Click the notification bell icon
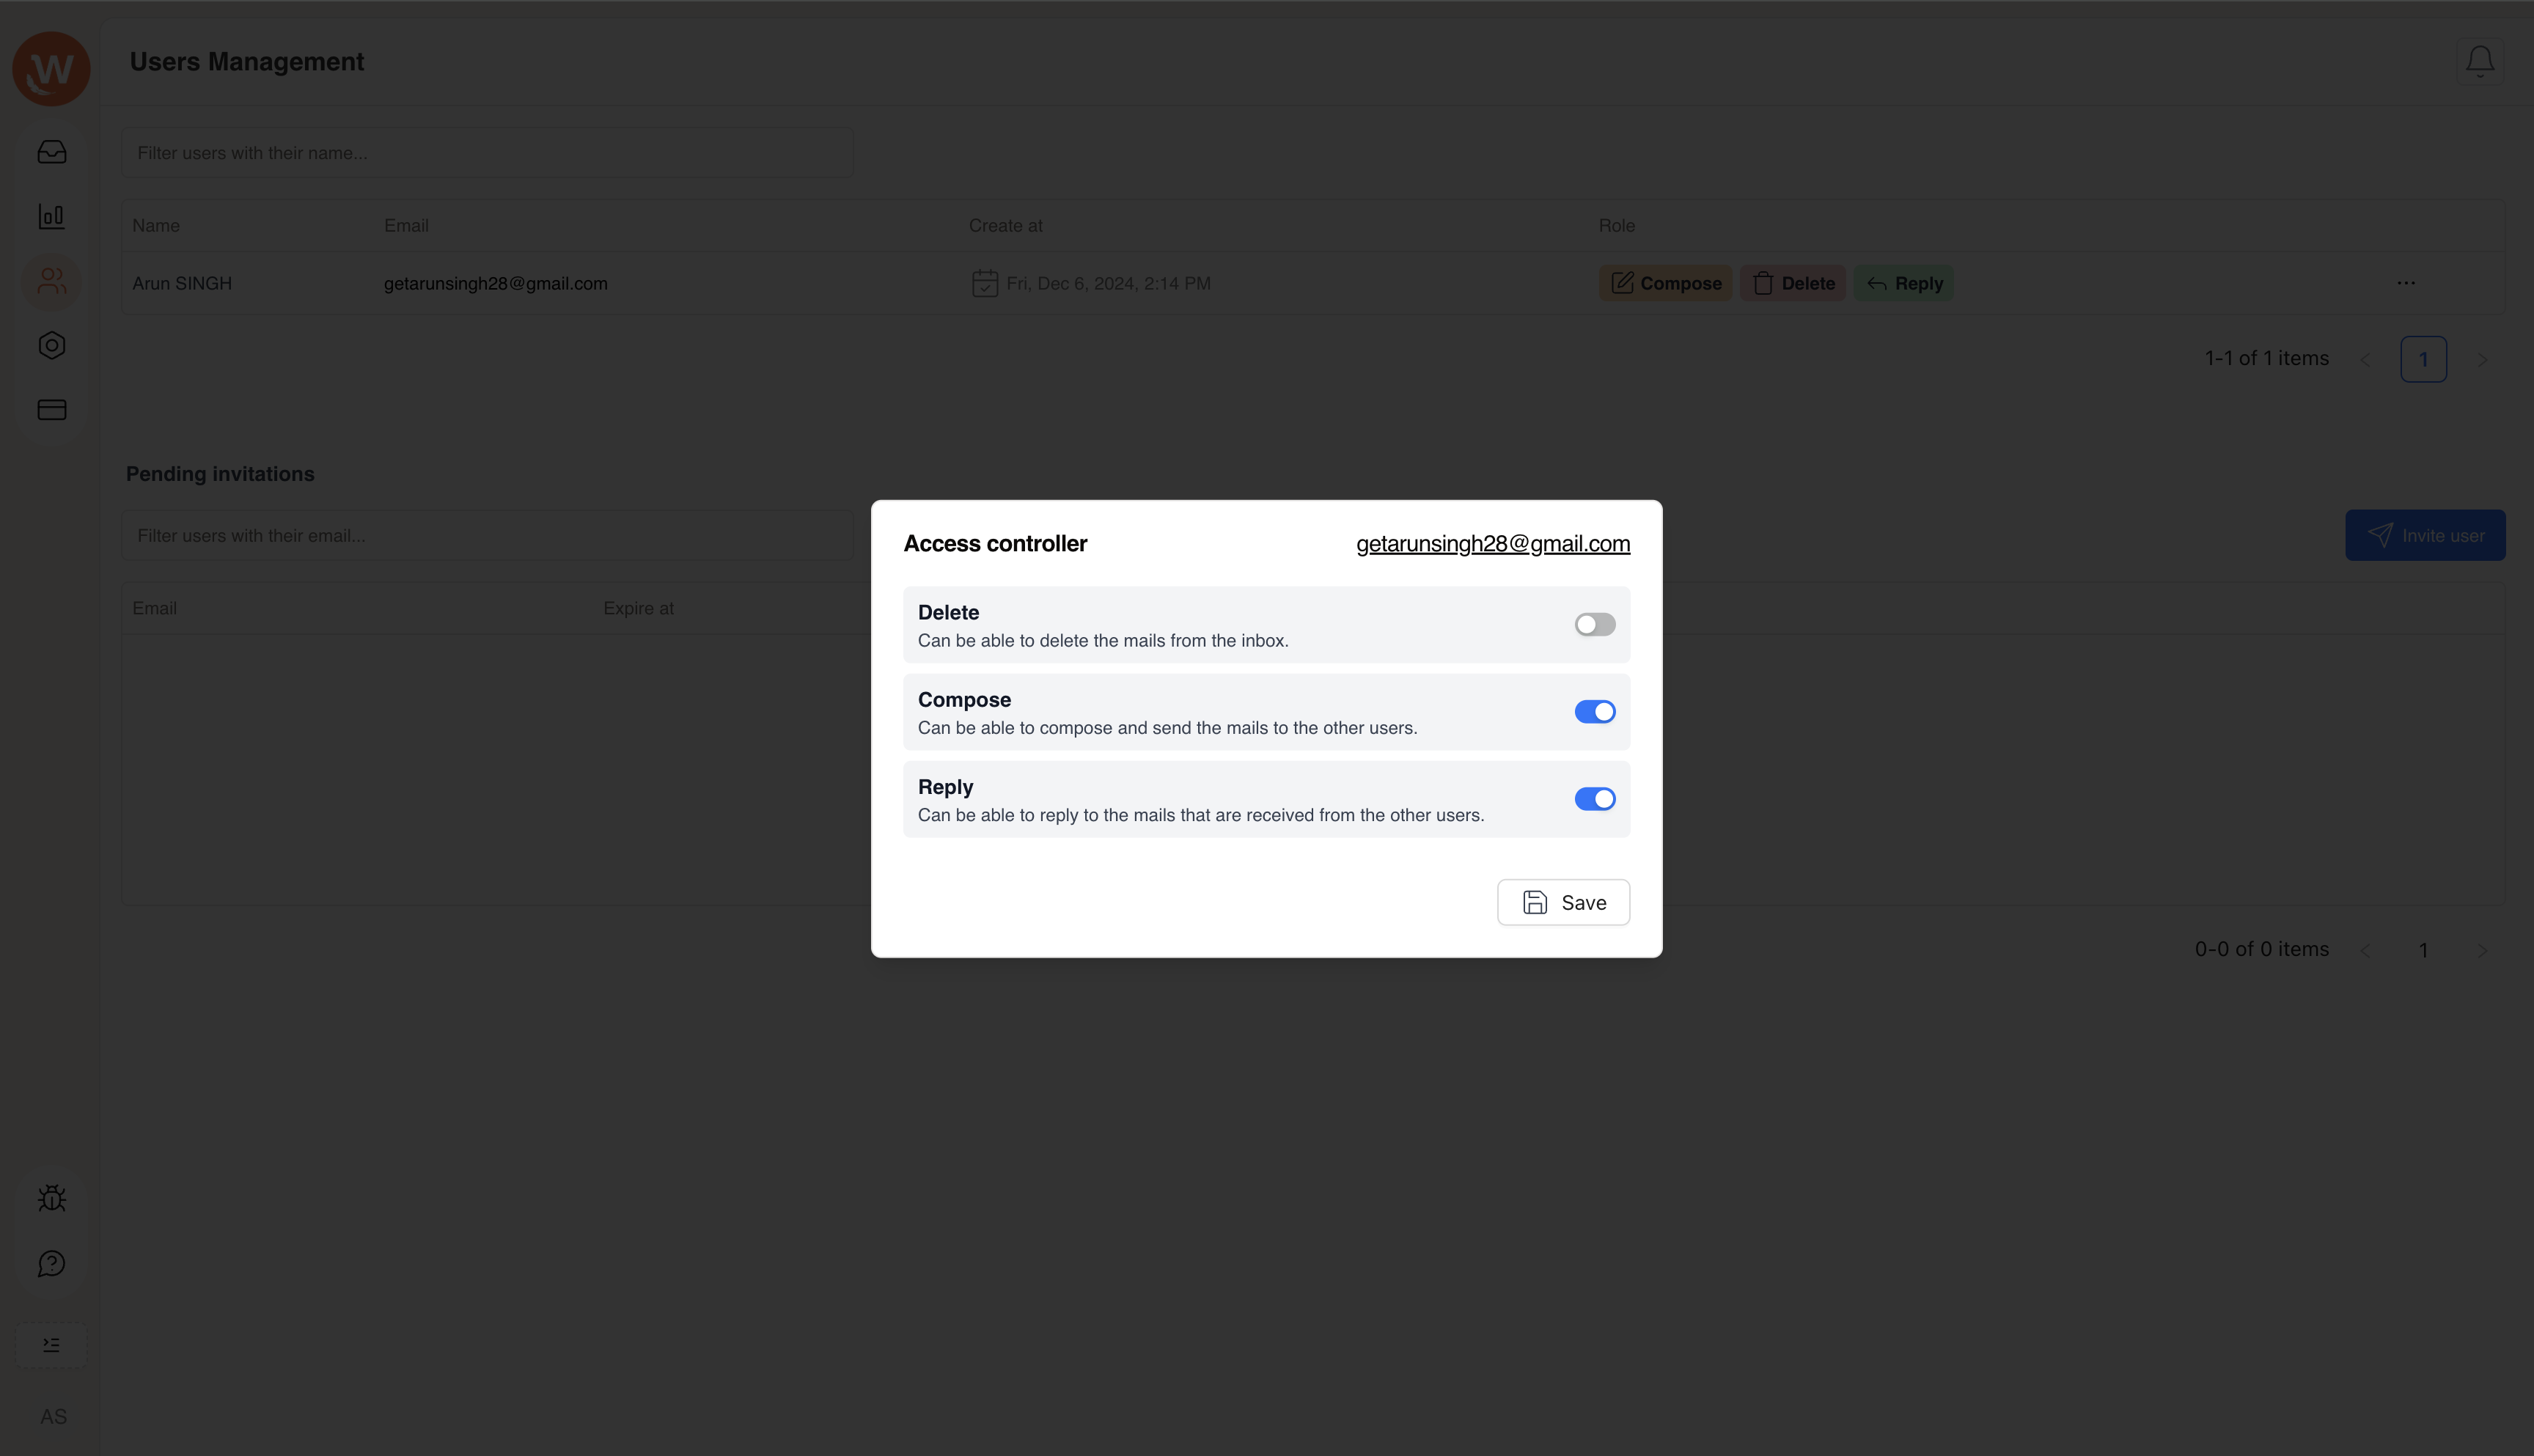The image size is (2534, 1456). point(2479,62)
